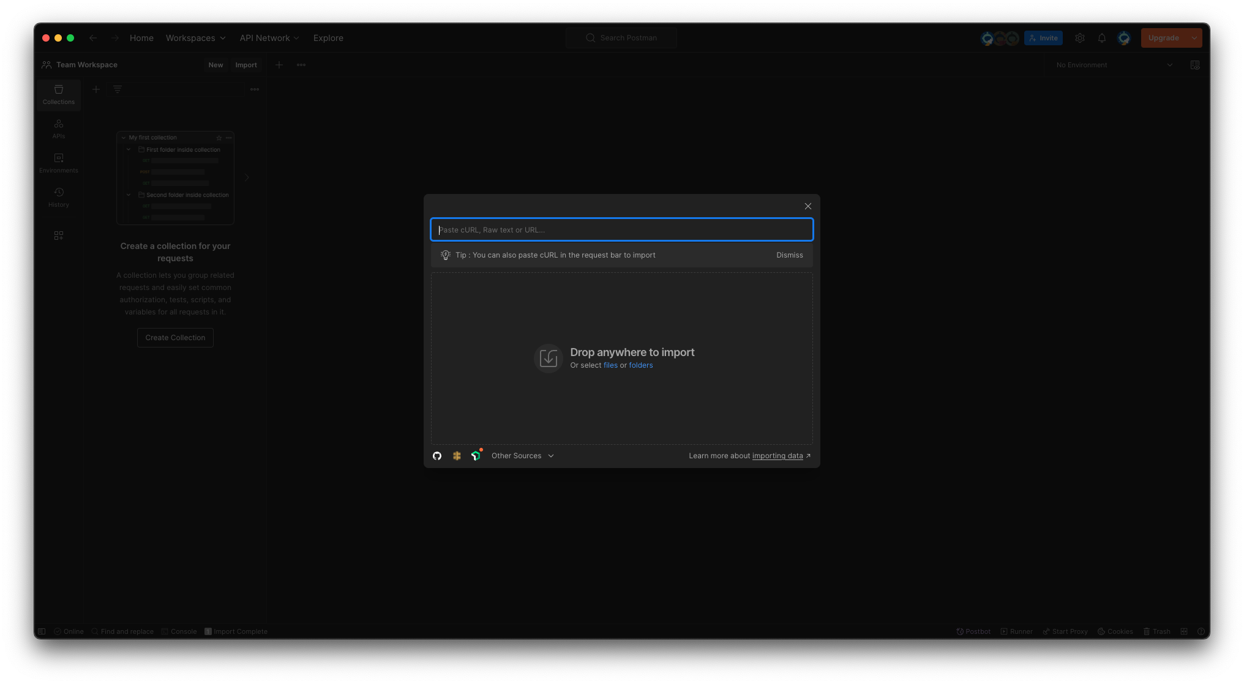Click the drop-to-import box icon
Screen dimensions: 1244x684
(x=548, y=358)
